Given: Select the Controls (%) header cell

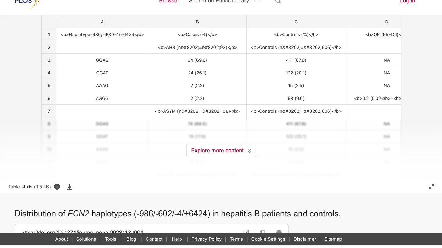Looking at the screenshot, I should [296, 34].
